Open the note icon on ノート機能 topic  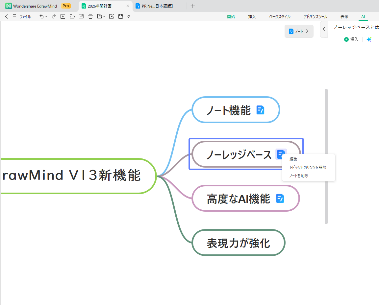[x=260, y=110]
